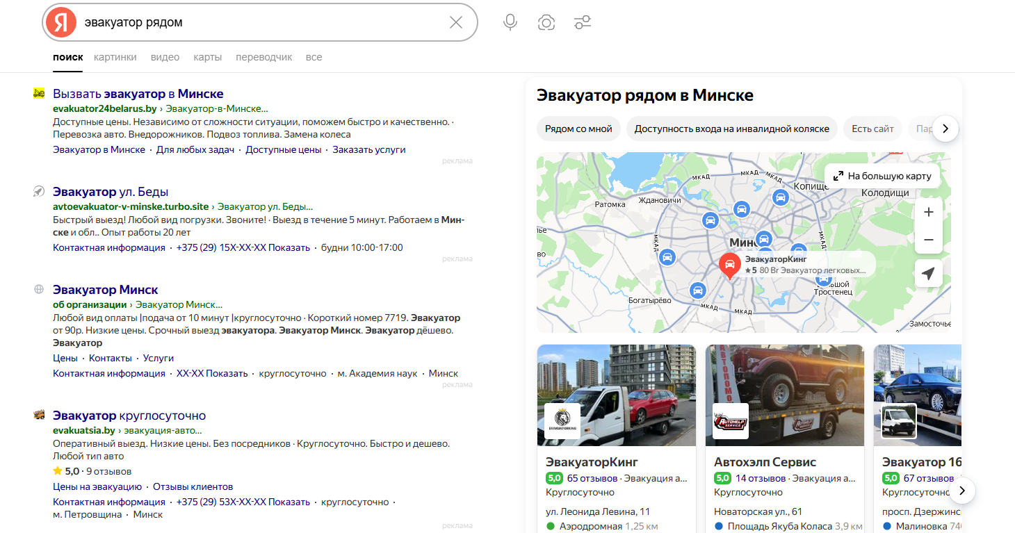Image resolution: width=1015 pixels, height=533 pixels.
Task: Open 'Цены' sitelink of Эвакуатор Минск
Action: coord(65,358)
